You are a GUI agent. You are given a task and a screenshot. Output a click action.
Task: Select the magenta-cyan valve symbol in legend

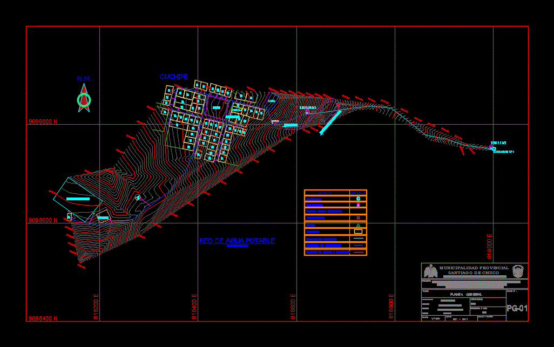pos(358,205)
